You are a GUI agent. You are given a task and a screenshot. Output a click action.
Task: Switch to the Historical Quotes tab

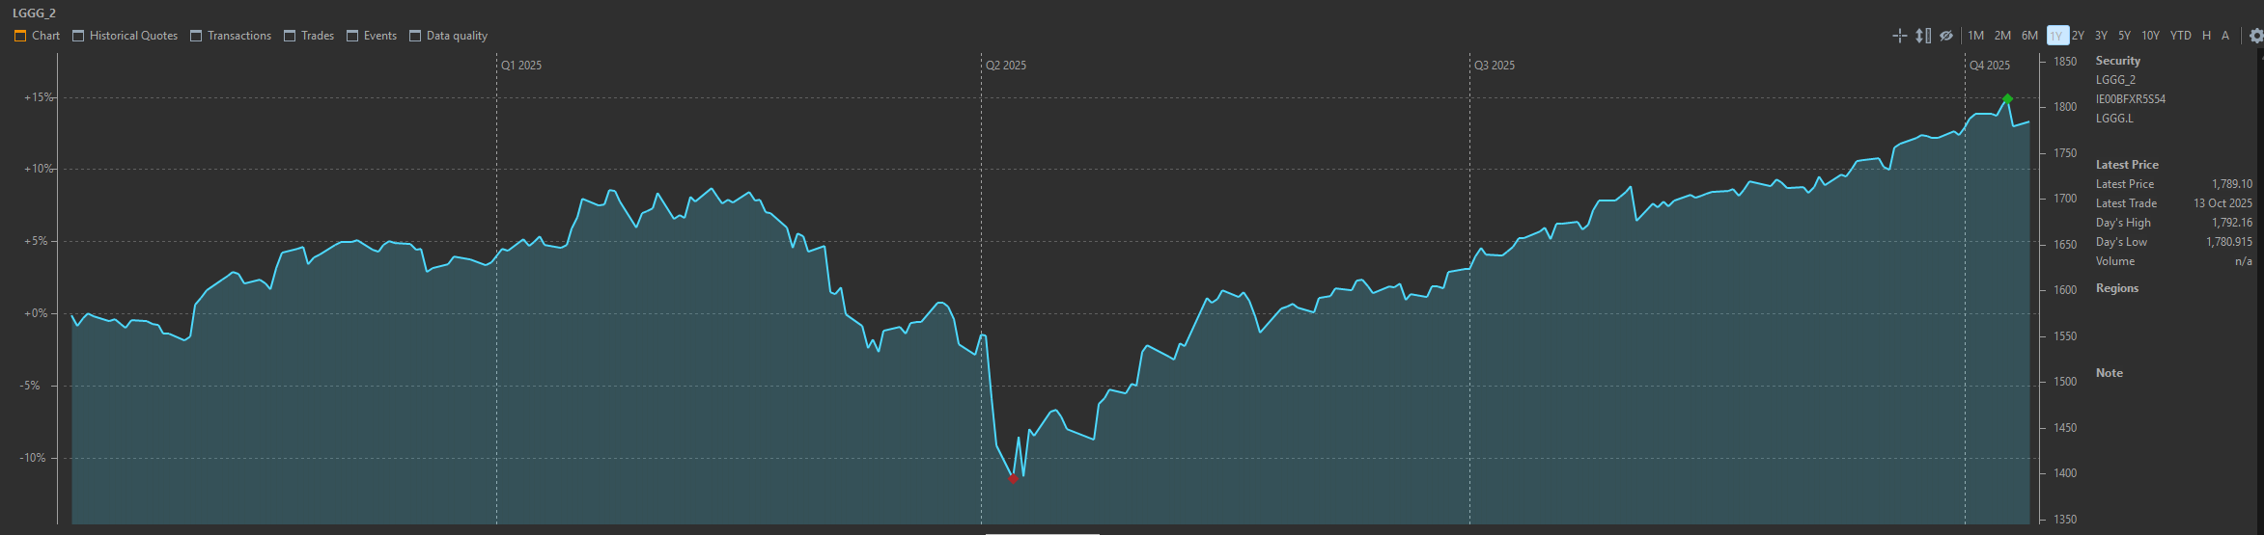(x=126, y=36)
